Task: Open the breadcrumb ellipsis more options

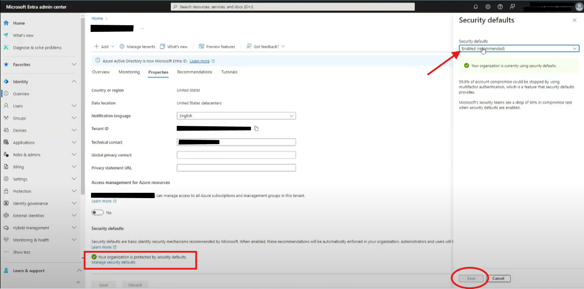Action: coord(142,28)
